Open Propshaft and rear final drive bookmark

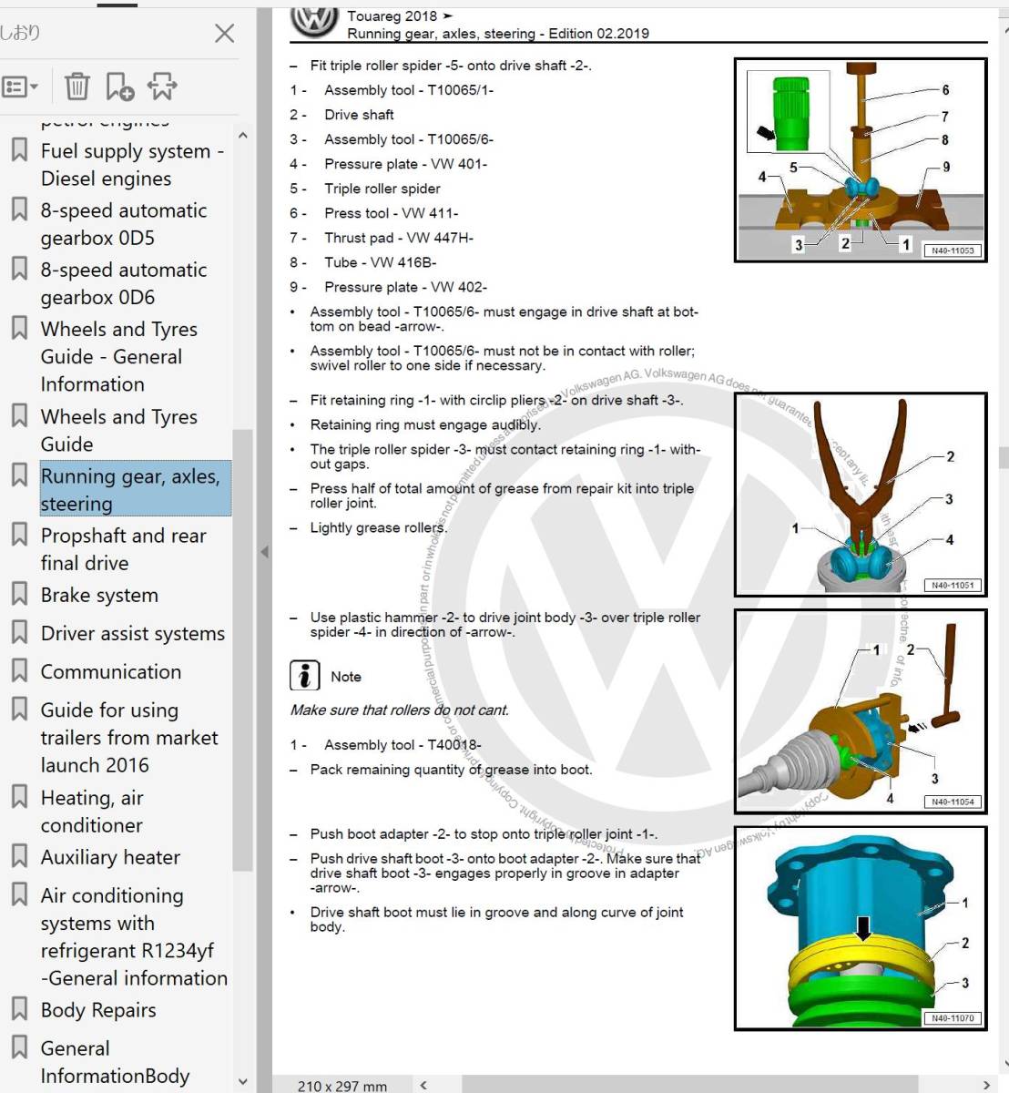[x=123, y=549]
